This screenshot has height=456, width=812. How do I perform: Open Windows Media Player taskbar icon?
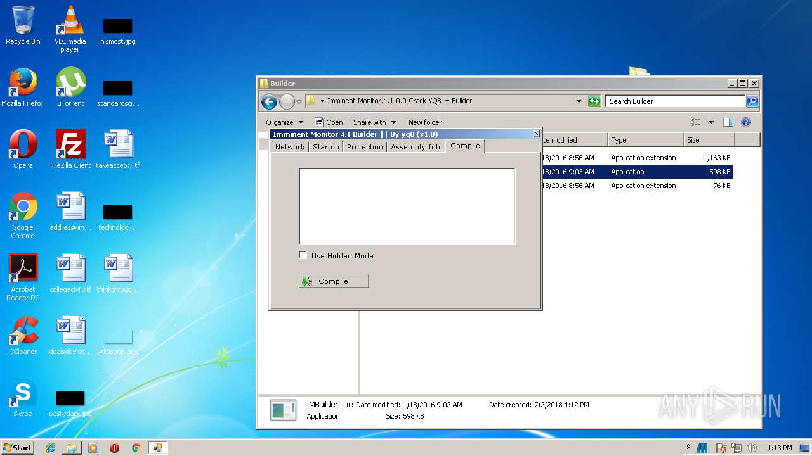point(93,448)
